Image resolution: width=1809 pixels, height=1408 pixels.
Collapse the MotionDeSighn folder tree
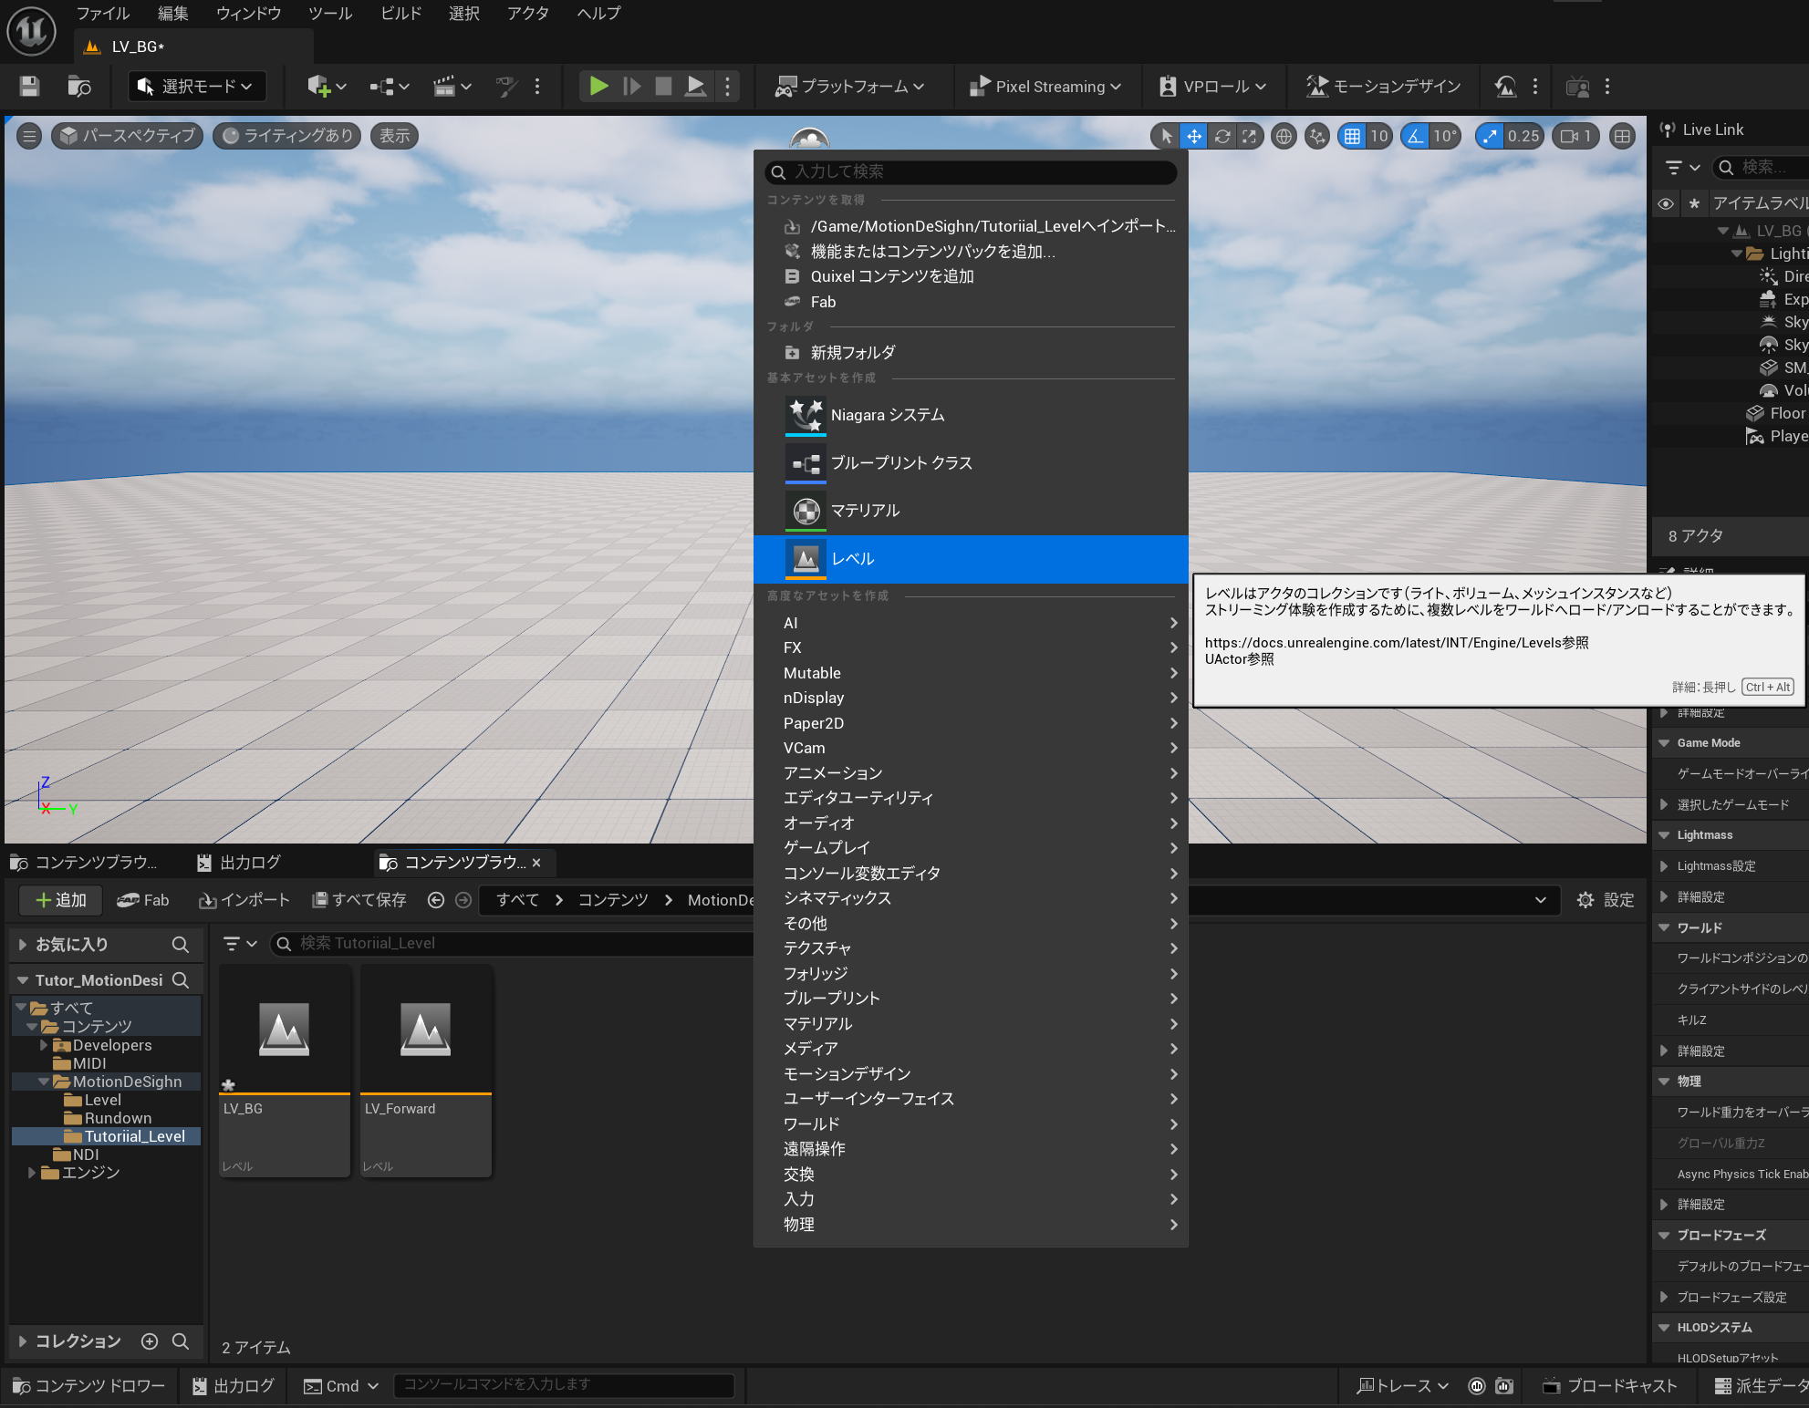click(44, 1082)
